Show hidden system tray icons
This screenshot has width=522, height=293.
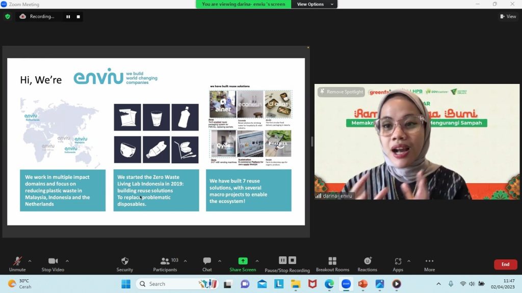438,284
